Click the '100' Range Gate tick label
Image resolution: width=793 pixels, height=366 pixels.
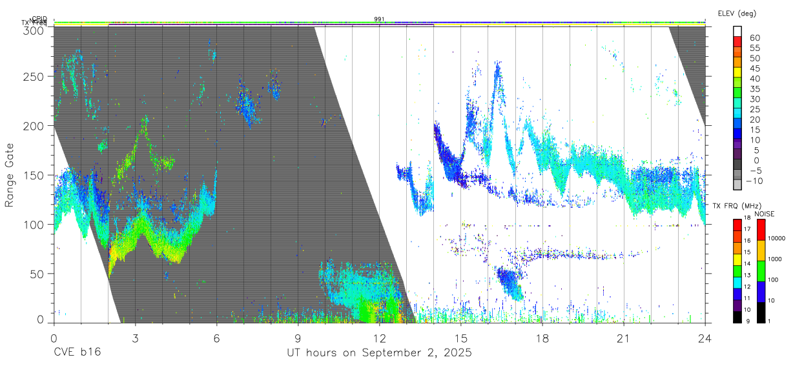click(x=34, y=224)
